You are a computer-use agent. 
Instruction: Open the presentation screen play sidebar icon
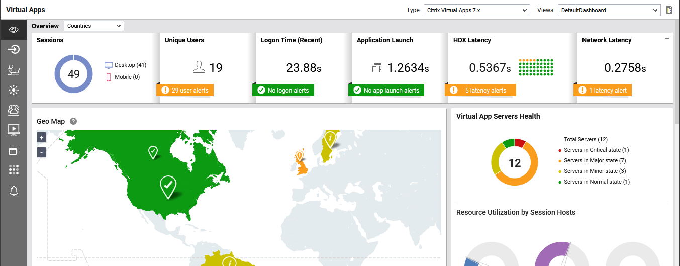tap(14, 130)
